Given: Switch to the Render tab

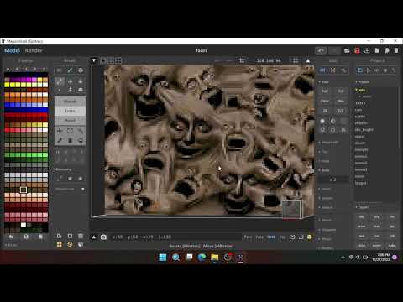Looking at the screenshot, I should point(34,50).
